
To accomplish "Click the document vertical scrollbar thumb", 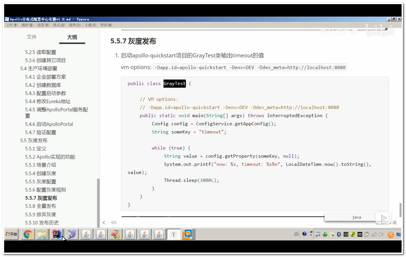I will (x=400, y=210).
